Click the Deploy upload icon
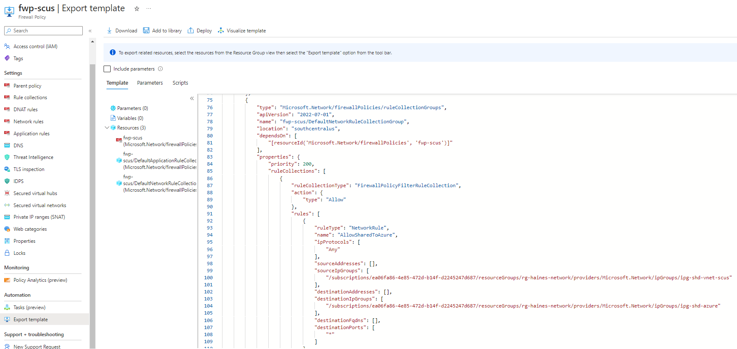The height and width of the screenshot is (349, 737). point(190,30)
